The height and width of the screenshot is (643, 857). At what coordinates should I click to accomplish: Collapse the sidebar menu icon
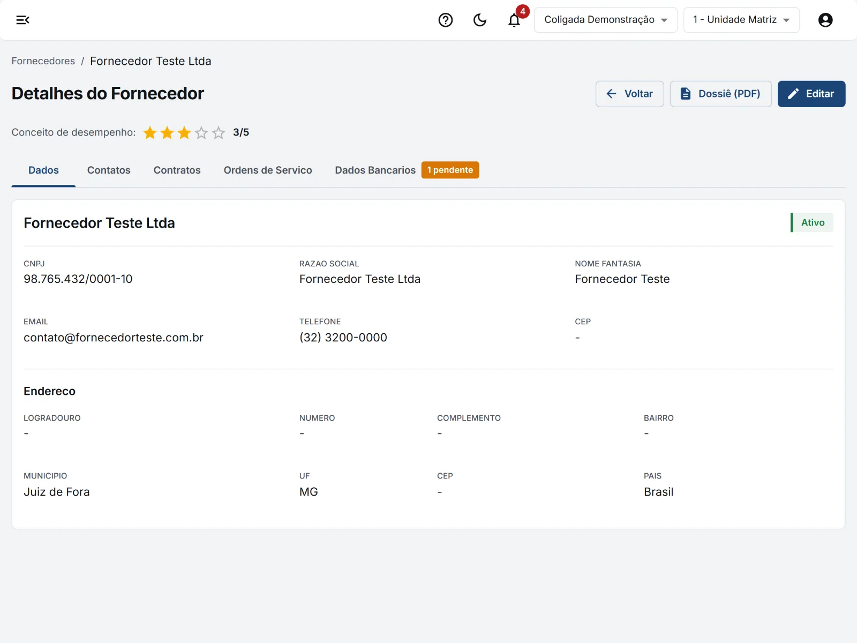click(x=22, y=20)
